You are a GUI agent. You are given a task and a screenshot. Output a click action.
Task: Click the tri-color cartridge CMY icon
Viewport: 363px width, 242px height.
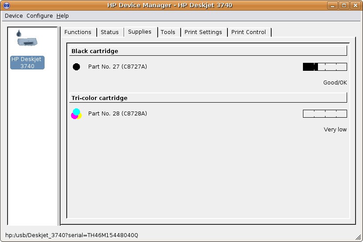tap(76, 114)
